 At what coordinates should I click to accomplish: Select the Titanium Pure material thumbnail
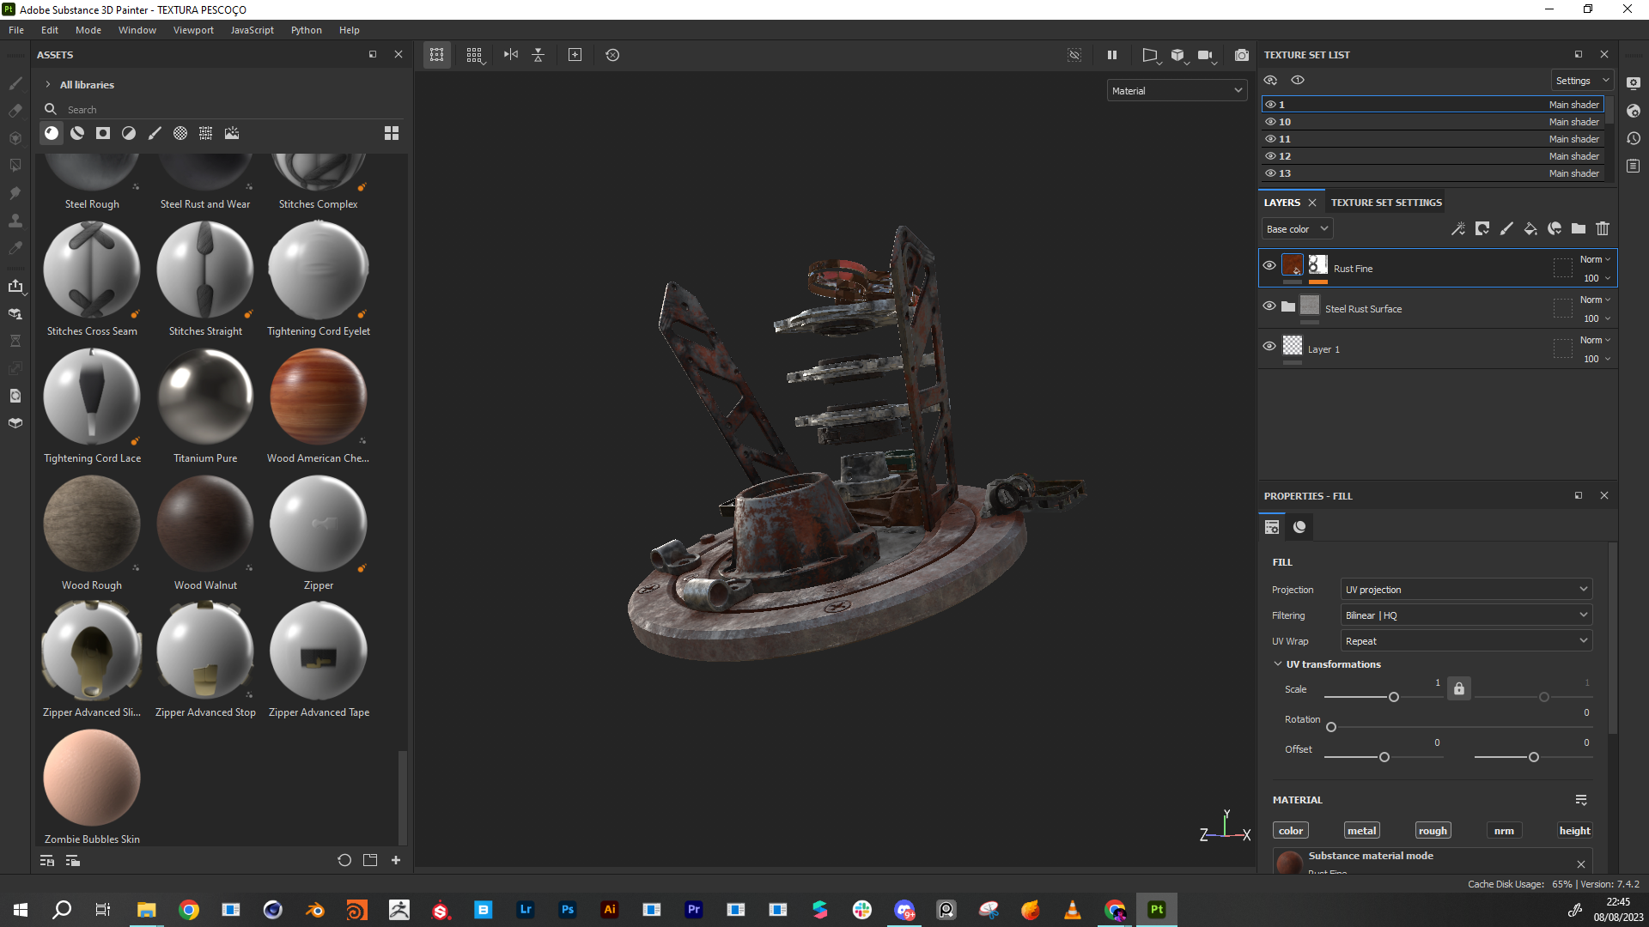tap(205, 398)
